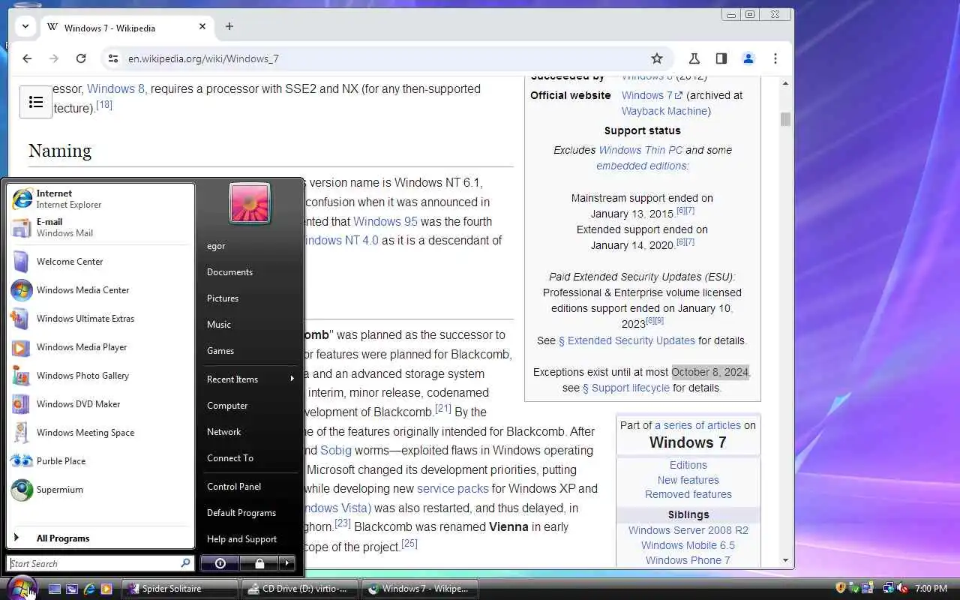
Task: Open Games from Start menu
Action: tap(250, 351)
